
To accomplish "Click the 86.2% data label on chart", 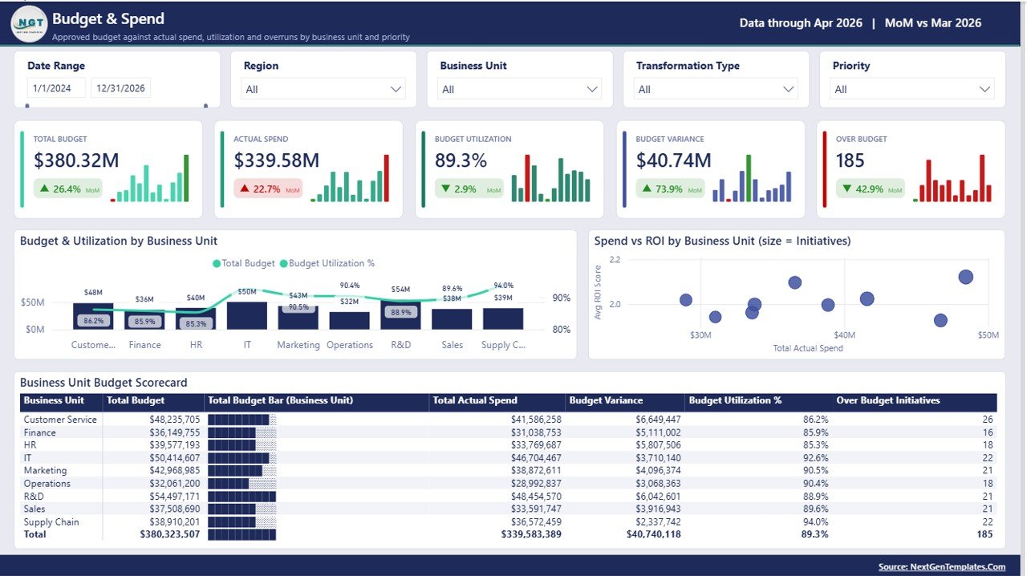I will 93,321.
